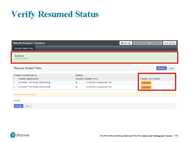Click STUDENT TEST STATUS column header
189x142 pixels.
tap(150, 79)
